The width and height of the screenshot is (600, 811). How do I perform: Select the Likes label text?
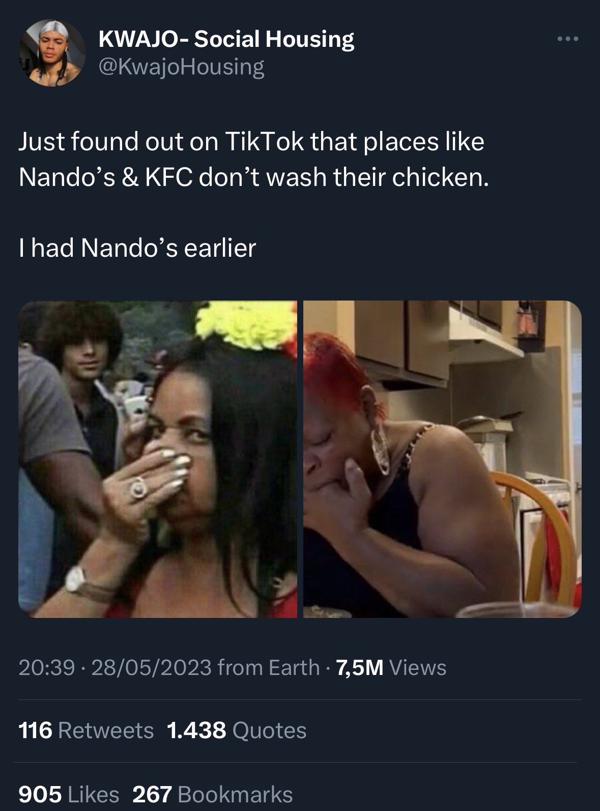(93, 794)
